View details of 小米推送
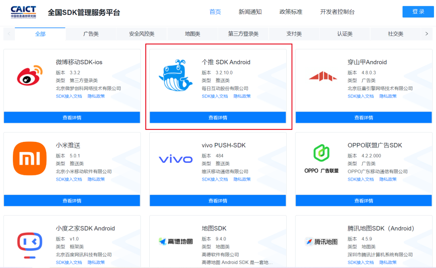This screenshot has width=436, height=268. coord(72,200)
